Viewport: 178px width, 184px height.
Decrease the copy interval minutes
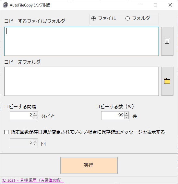point(35,117)
